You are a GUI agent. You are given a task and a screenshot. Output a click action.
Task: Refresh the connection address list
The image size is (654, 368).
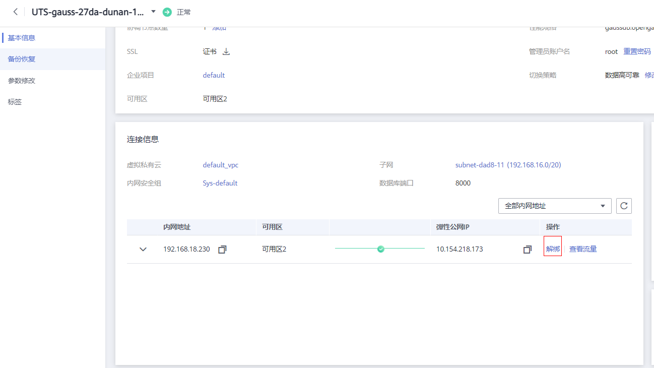[624, 206]
